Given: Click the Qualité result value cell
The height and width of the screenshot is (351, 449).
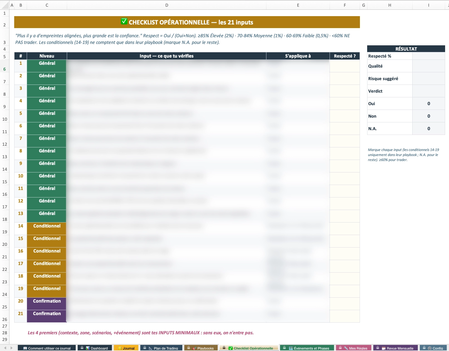Looking at the screenshot, I should tap(429, 66).
